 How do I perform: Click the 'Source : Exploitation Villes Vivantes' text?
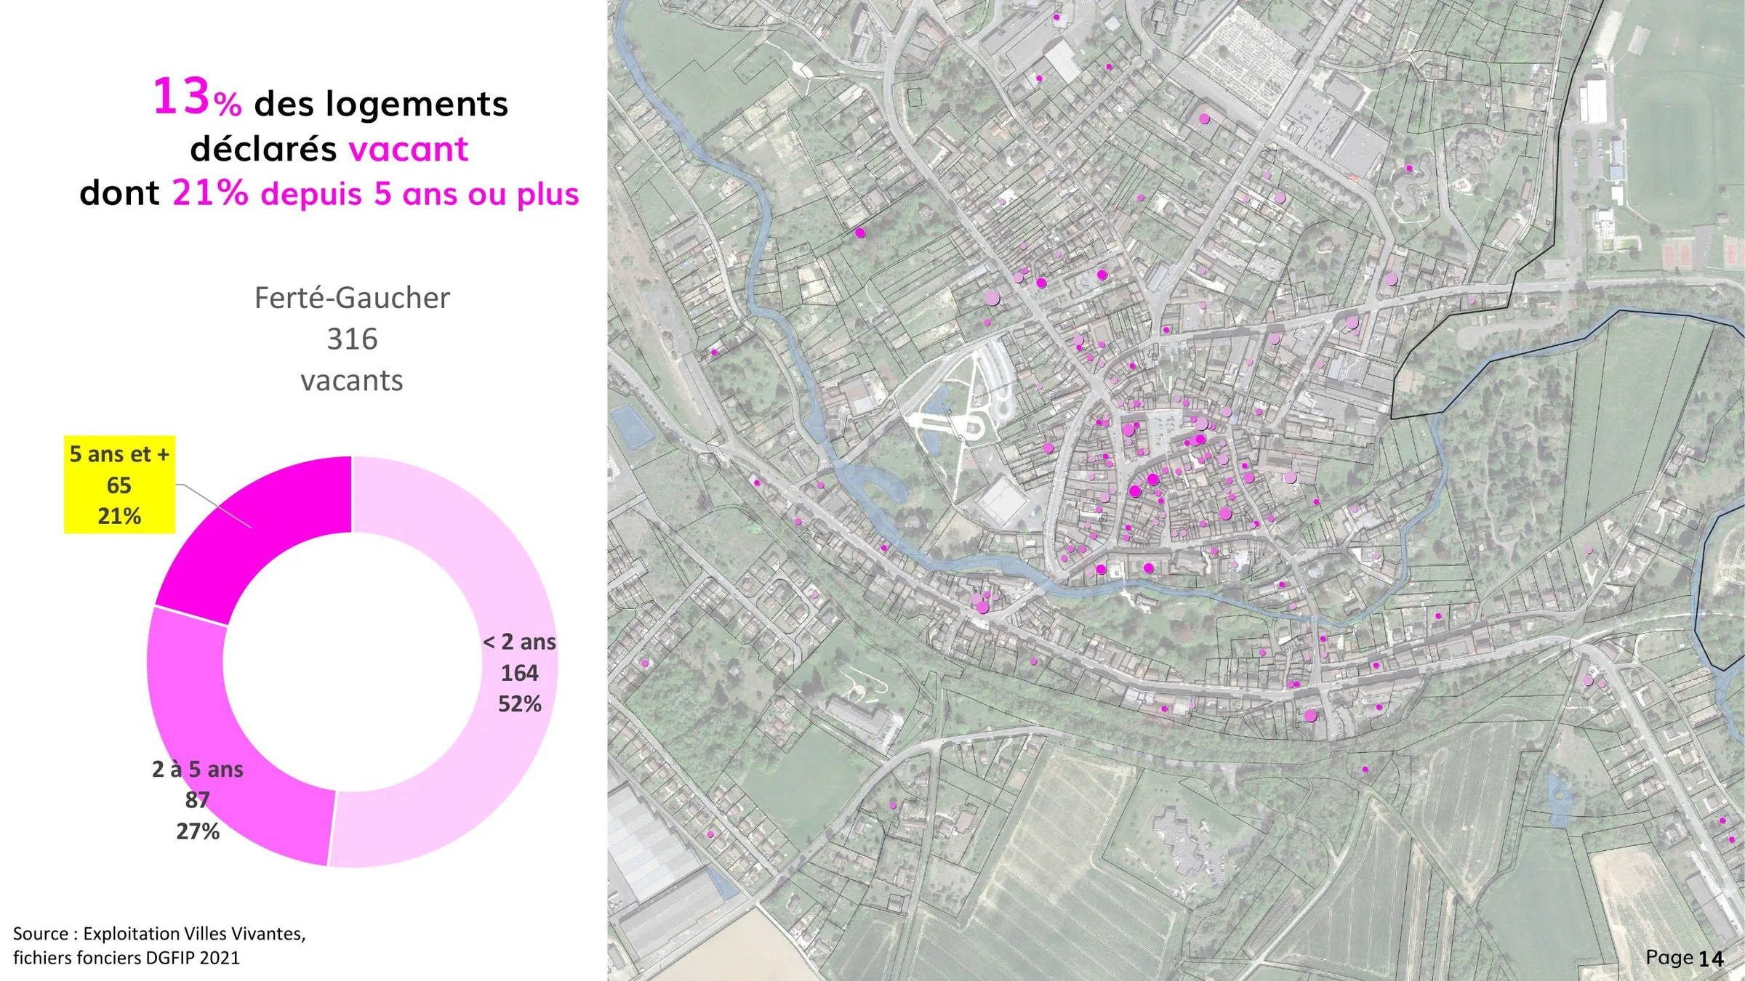159,934
